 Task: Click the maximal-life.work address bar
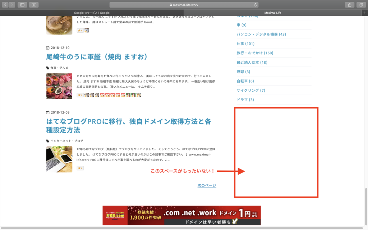click(x=184, y=5)
